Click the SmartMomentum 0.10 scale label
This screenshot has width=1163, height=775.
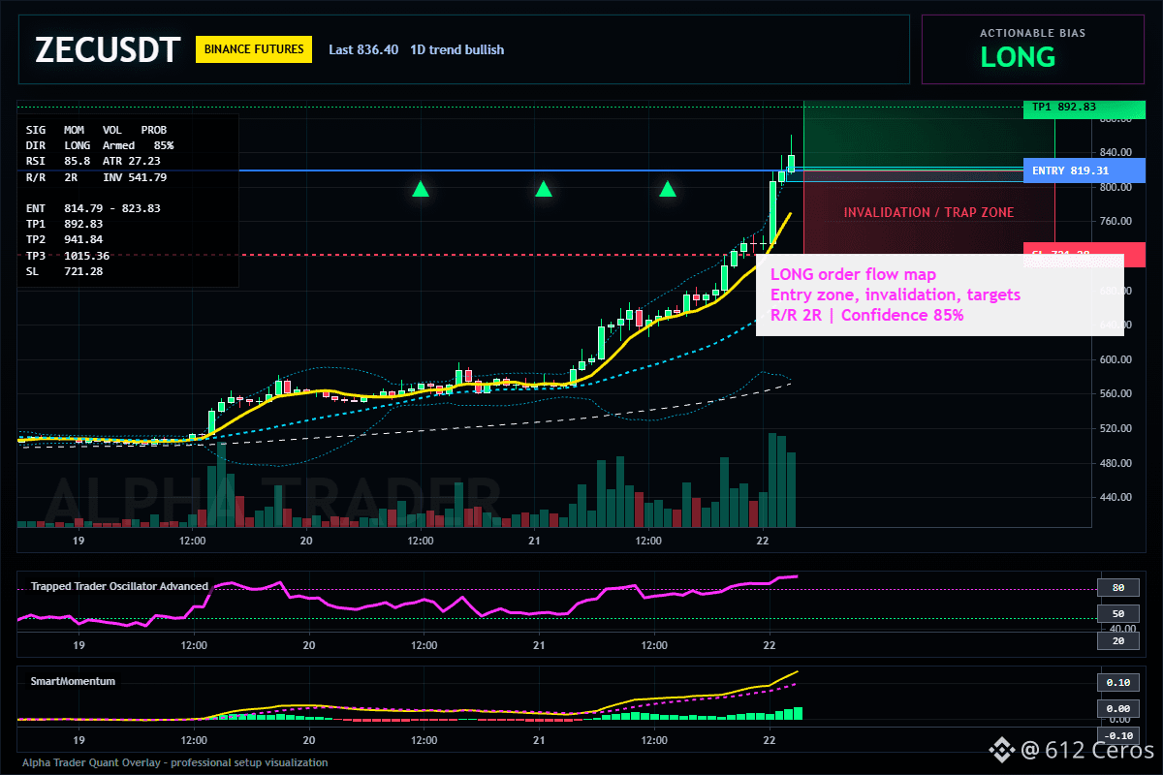click(x=1117, y=683)
